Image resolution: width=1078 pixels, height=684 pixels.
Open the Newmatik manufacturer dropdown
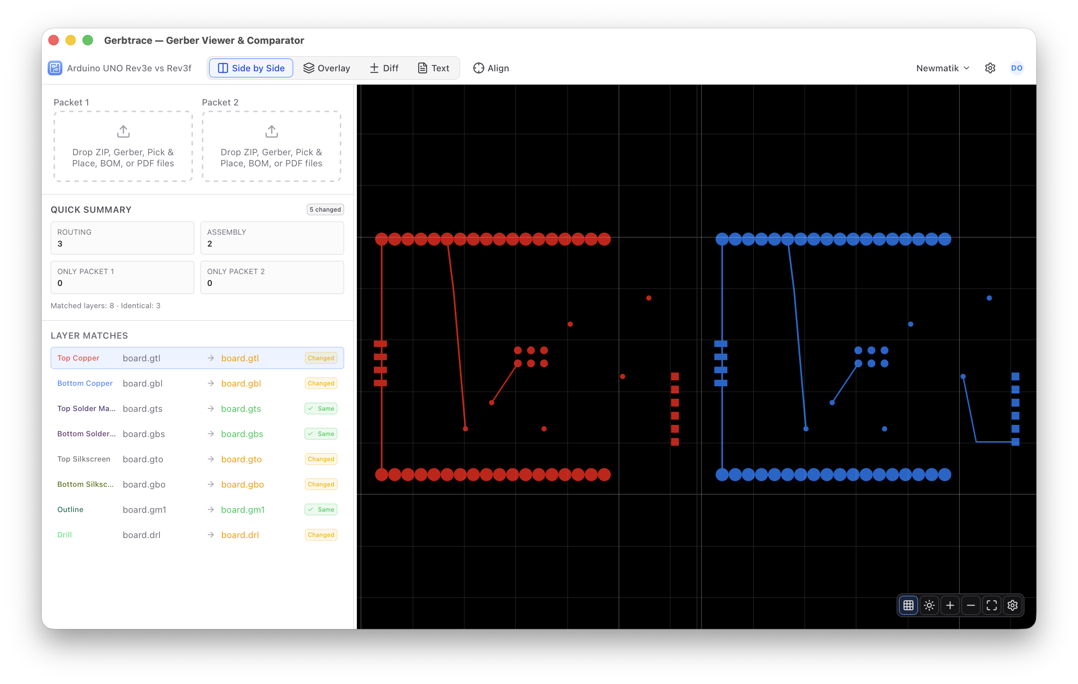coord(942,68)
